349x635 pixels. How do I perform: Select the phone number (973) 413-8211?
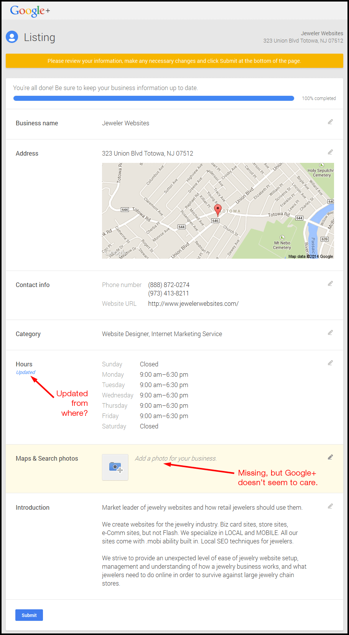tap(169, 293)
